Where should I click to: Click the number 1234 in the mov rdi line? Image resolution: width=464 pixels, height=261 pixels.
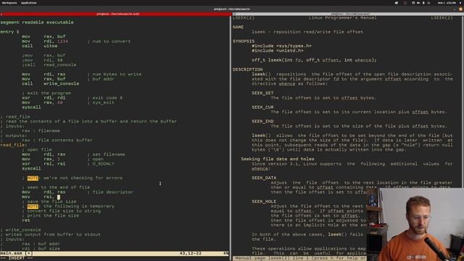coord(62,41)
